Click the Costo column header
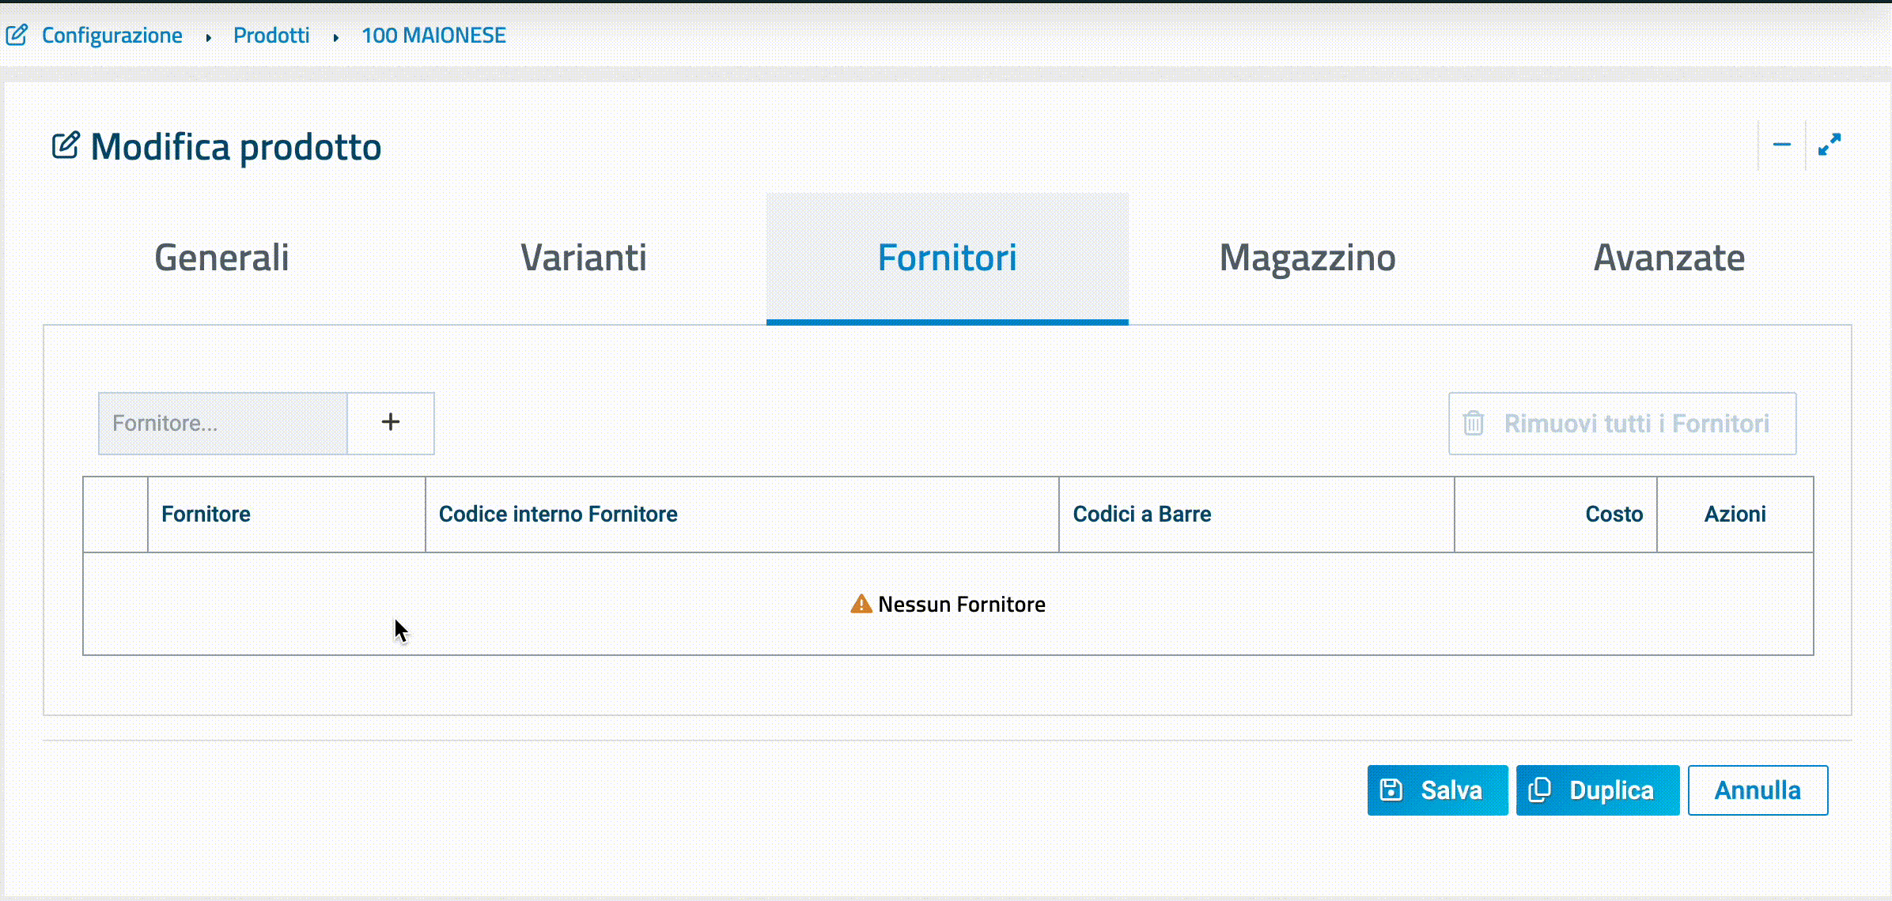Image resolution: width=1892 pixels, height=901 pixels. tap(1556, 515)
